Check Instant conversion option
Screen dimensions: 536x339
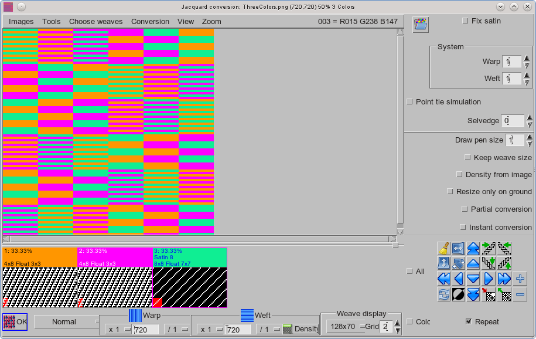pos(463,227)
